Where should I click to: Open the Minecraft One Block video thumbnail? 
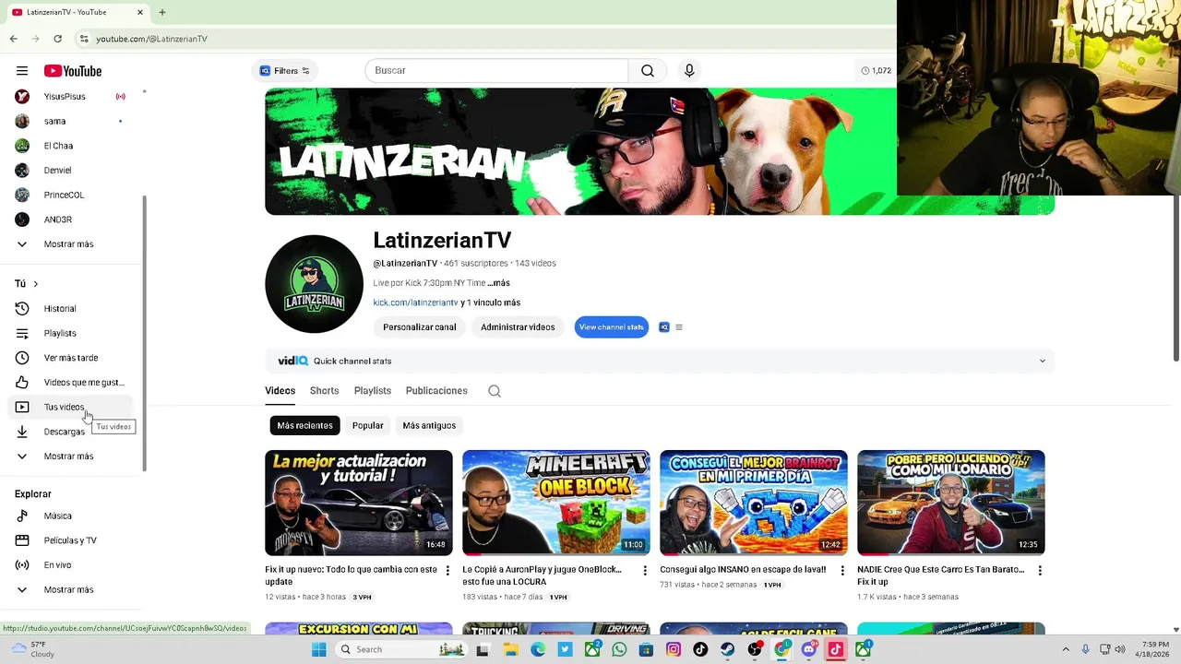(x=556, y=503)
